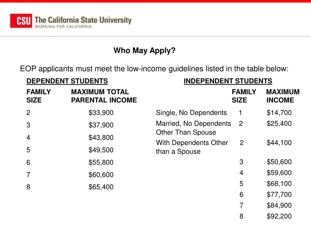Viewport: 311px width, 233px height.
Task: Select the $65,400 parental income value
Action: tap(101, 187)
